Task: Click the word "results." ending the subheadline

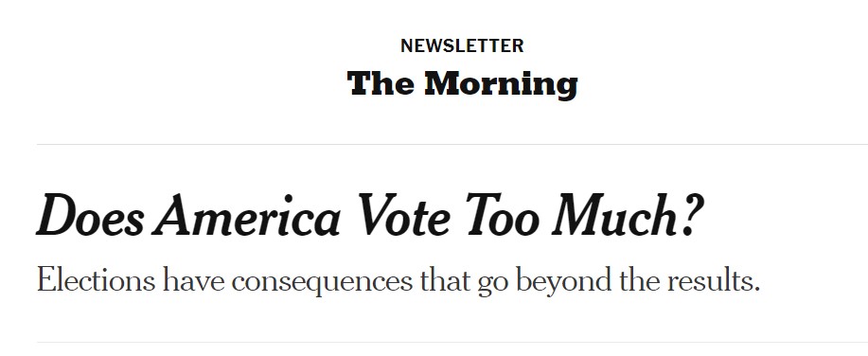Action: click(x=713, y=280)
